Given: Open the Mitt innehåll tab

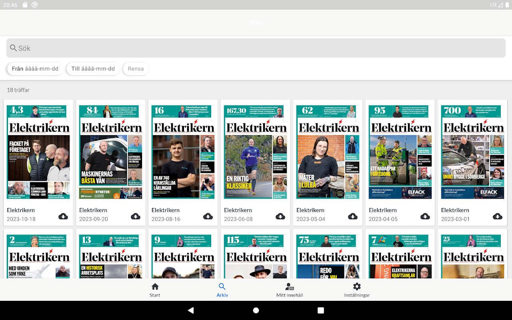Looking at the screenshot, I should [290, 290].
